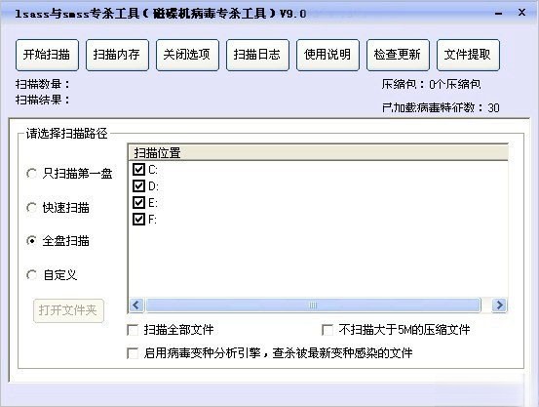Enable 扫描全部文件 checkbox

[x=133, y=330]
